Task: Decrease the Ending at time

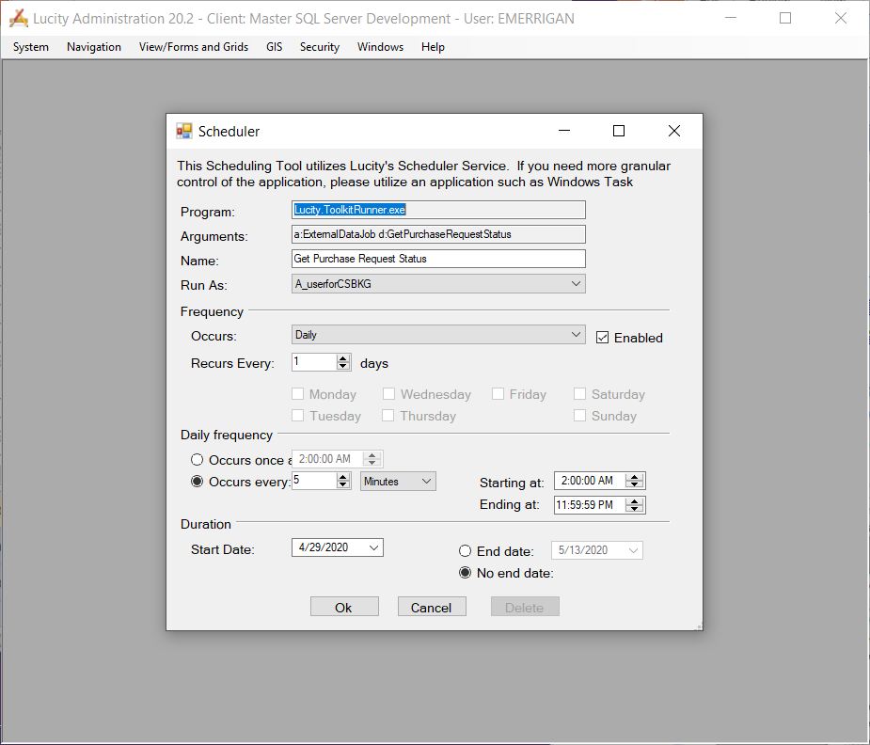Action: click(635, 509)
